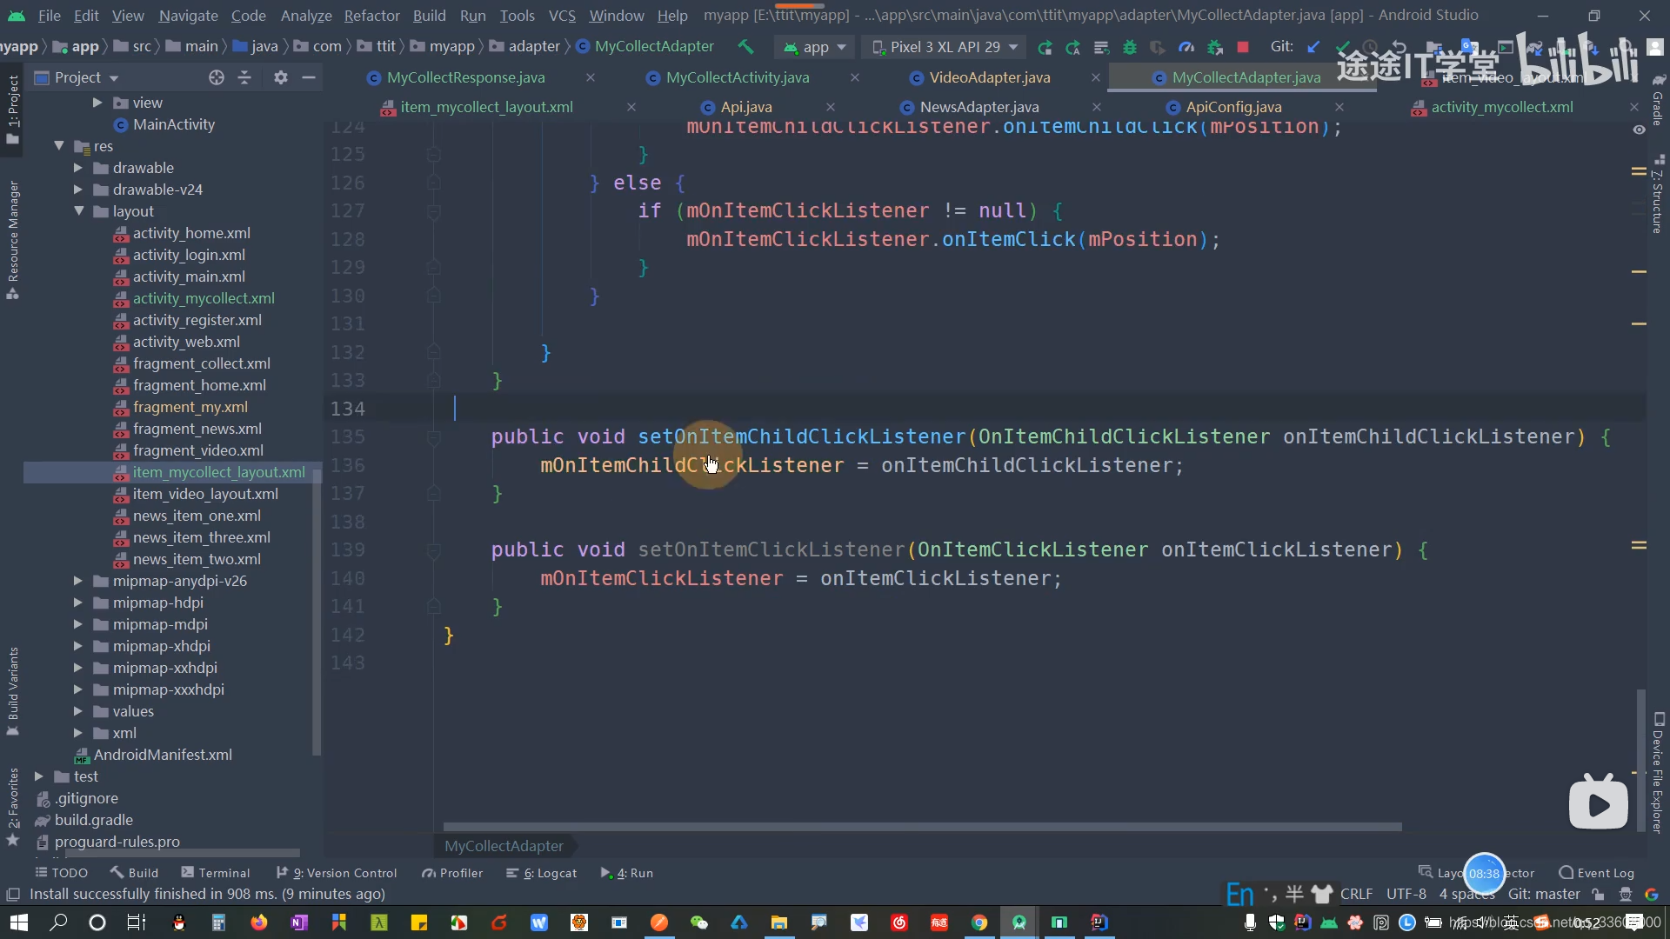This screenshot has height=939, width=1670.
Task: Open the Profile app gauge icon
Action: pyautogui.click(x=1186, y=47)
